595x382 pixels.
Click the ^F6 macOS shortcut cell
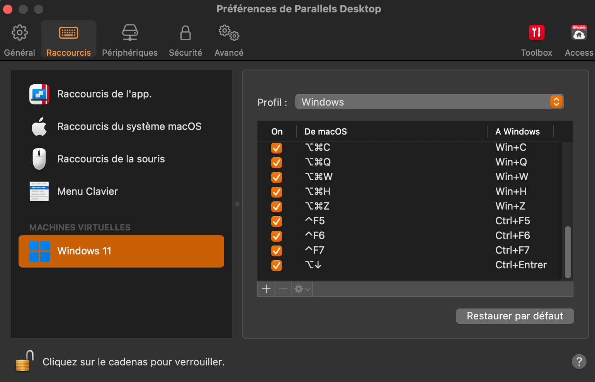point(315,235)
